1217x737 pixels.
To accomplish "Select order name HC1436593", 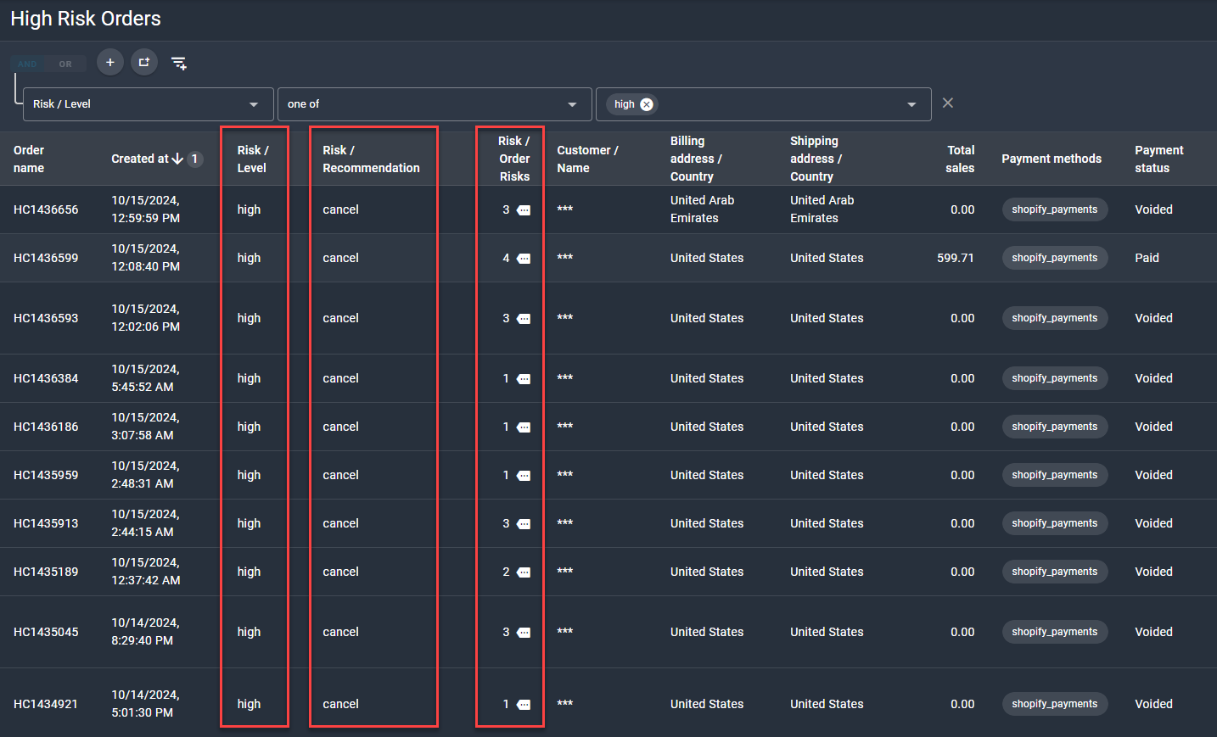I will pos(46,318).
